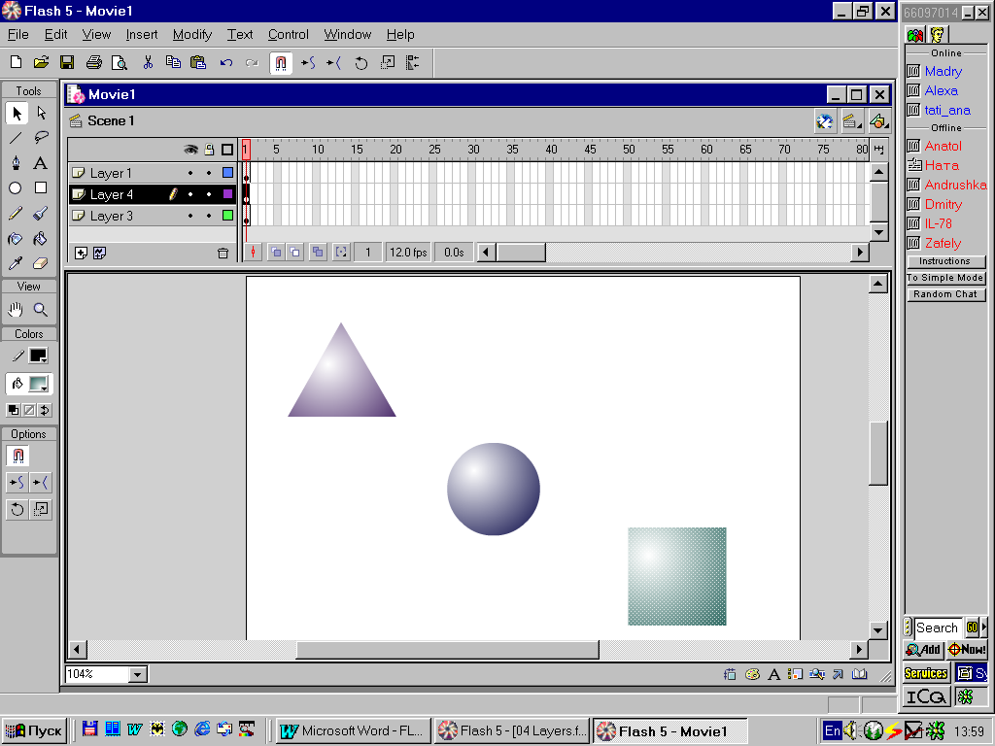Click the ICQ Services button
The width and height of the screenshot is (995, 746).
[926, 673]
